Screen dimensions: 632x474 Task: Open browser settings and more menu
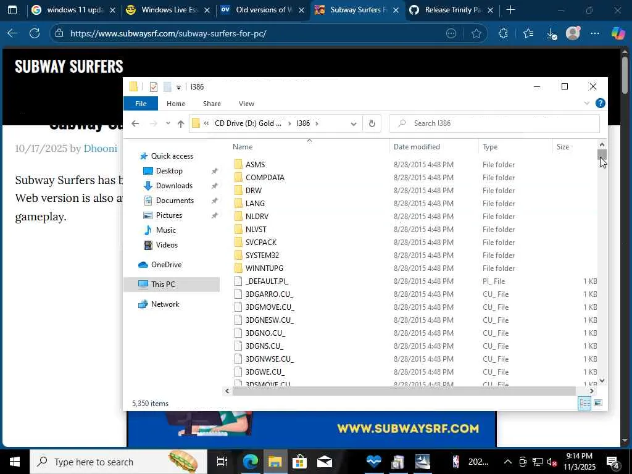point(595,33)
